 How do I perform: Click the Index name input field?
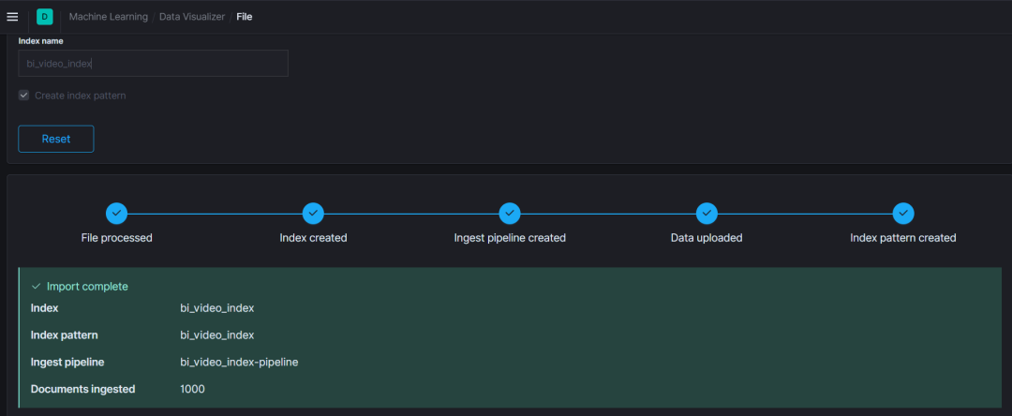click(x=153, y=64)
